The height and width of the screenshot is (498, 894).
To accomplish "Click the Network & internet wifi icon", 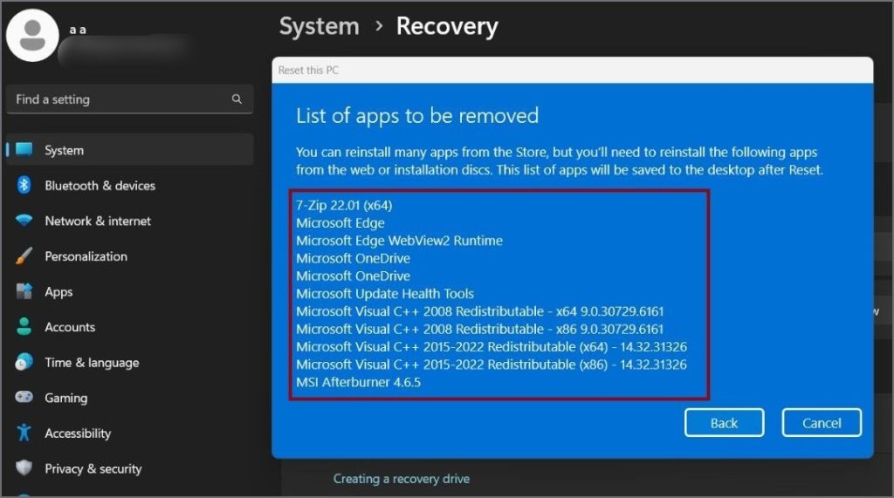I will click(24, 221).
